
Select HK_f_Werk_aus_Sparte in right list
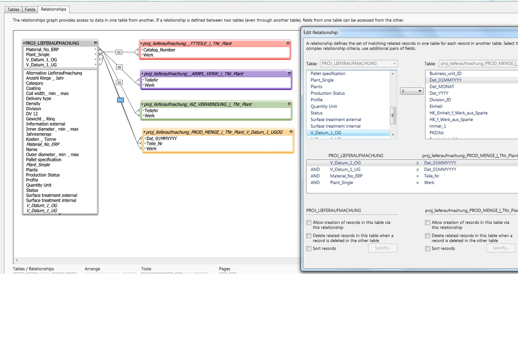(x=472, y=120)
